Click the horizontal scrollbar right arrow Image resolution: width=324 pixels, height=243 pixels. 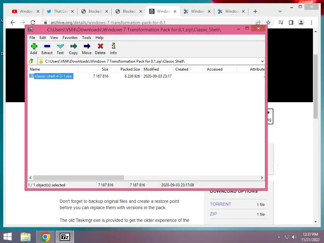[262, 178]
